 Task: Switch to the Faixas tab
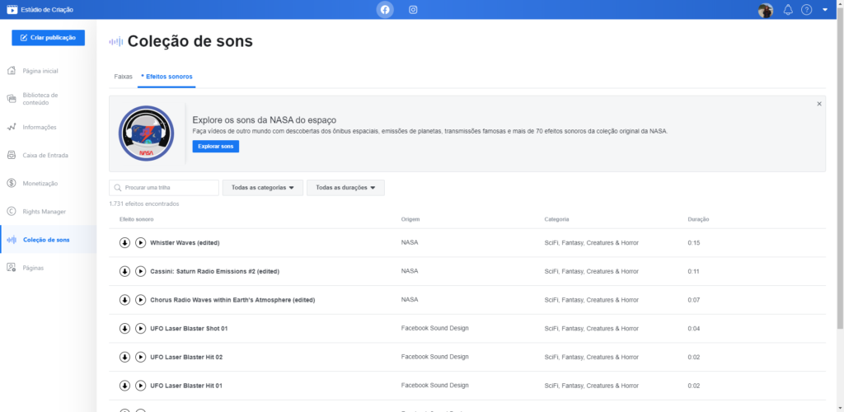tap(123, 77)
